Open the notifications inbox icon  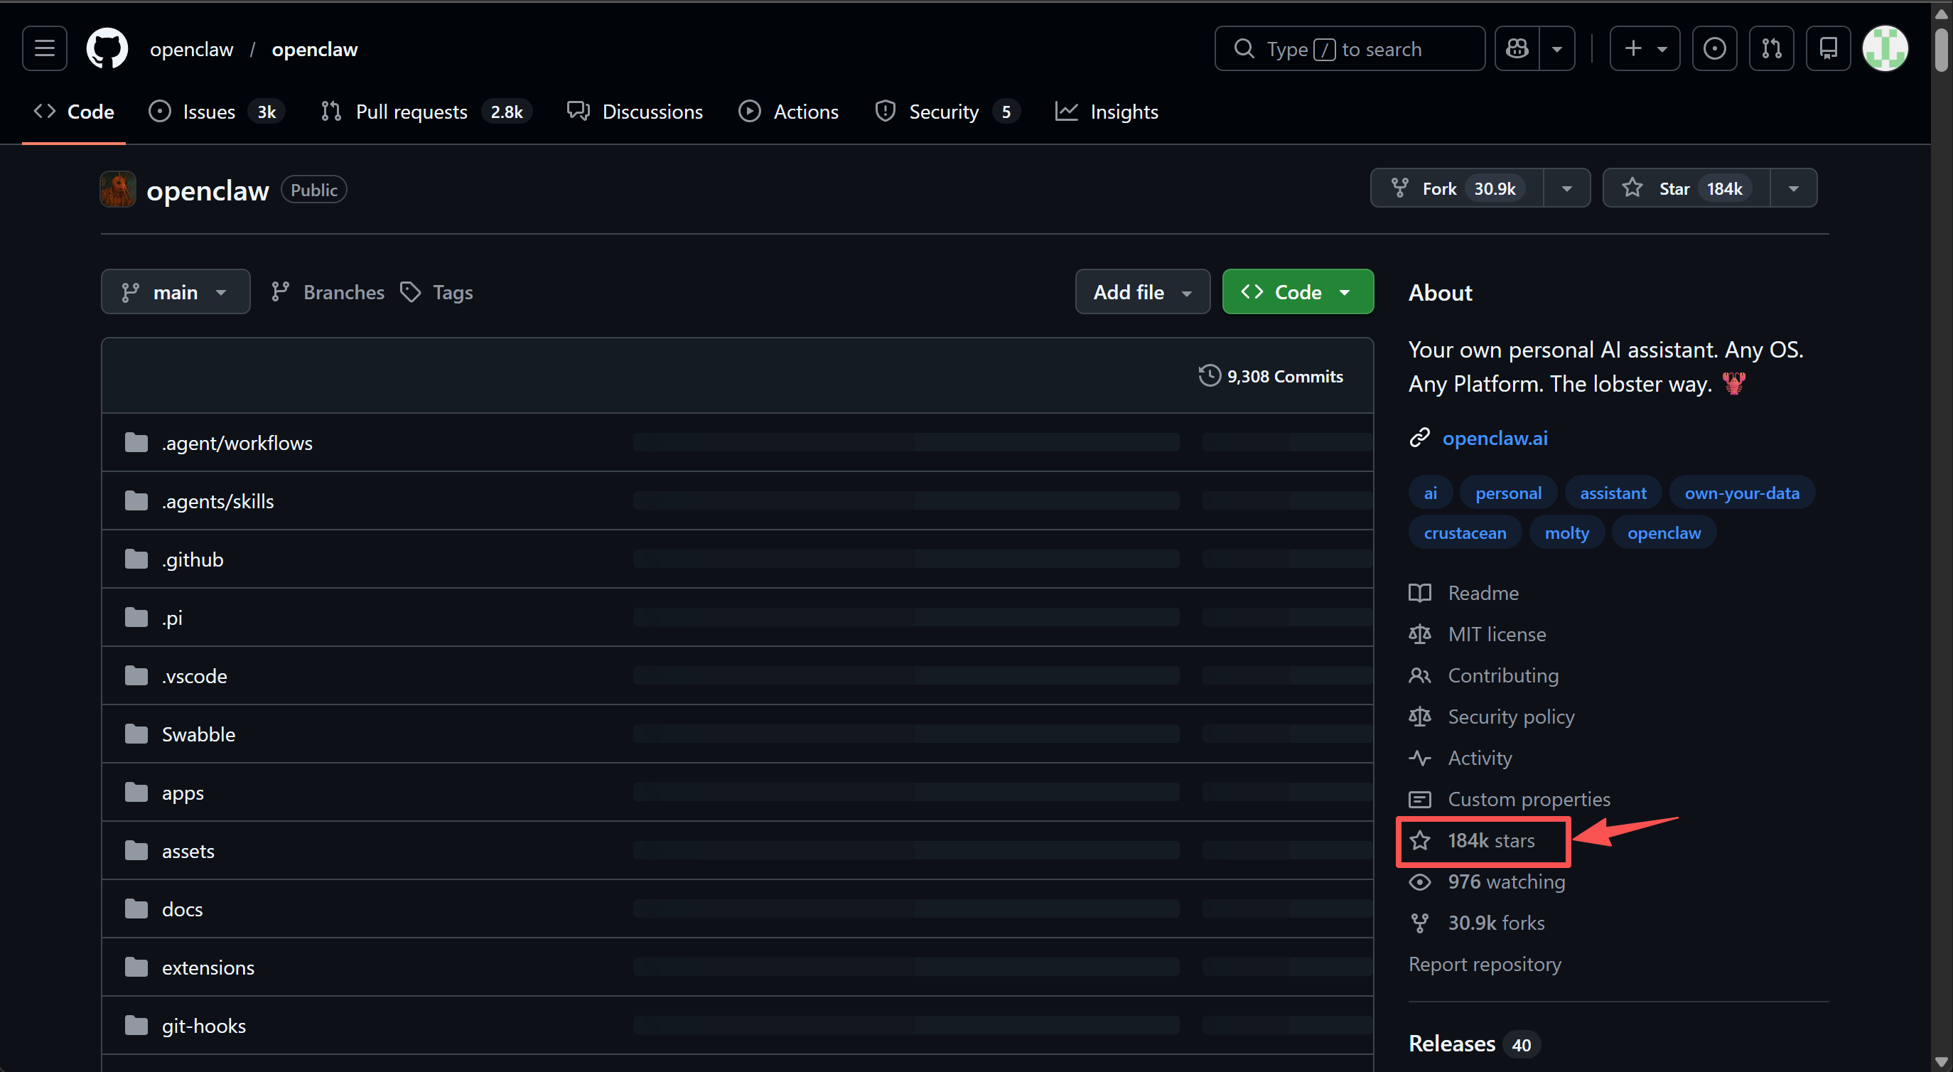tap(1828, 48)
